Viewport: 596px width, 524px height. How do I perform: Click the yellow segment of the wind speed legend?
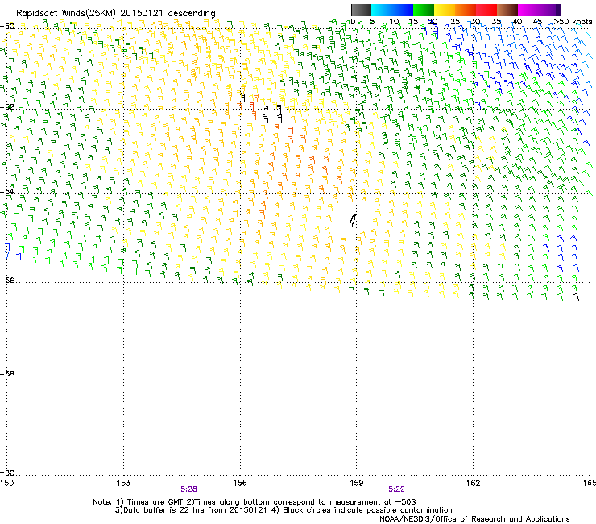[x=445, y=10]
